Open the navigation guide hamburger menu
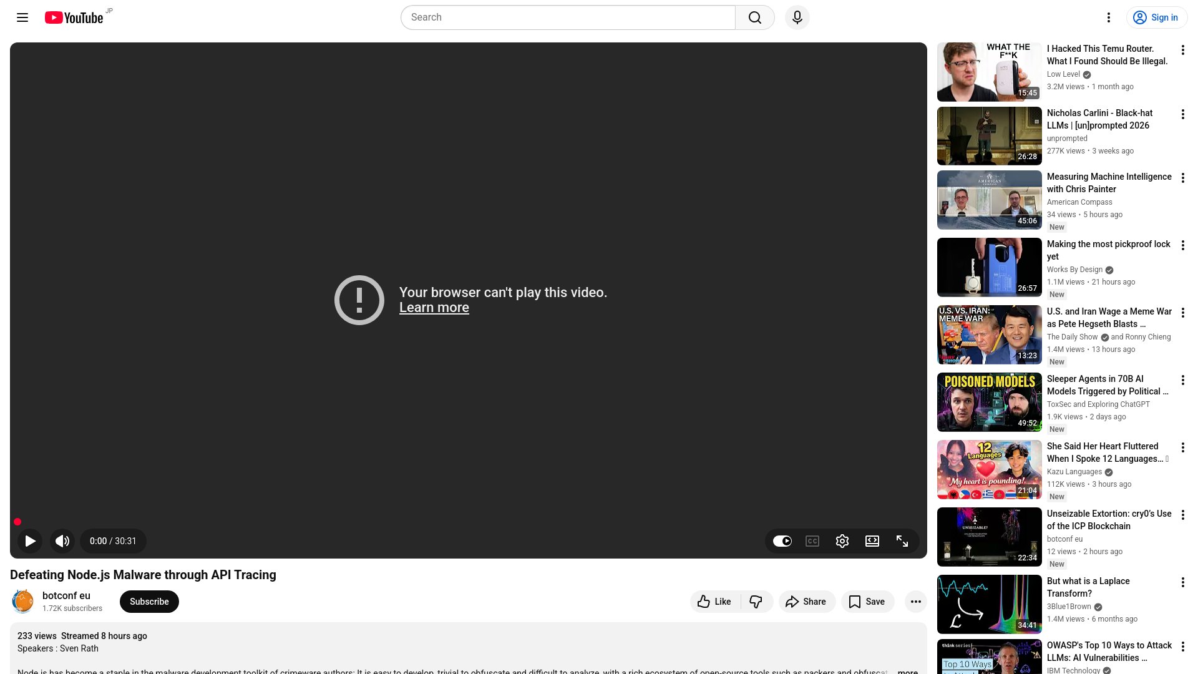Screen dimensions: 1198x674 click(22, 17)
